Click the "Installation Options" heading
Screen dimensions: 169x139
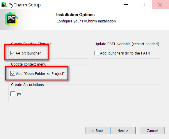pyautogui.click(x=75, y=15)
